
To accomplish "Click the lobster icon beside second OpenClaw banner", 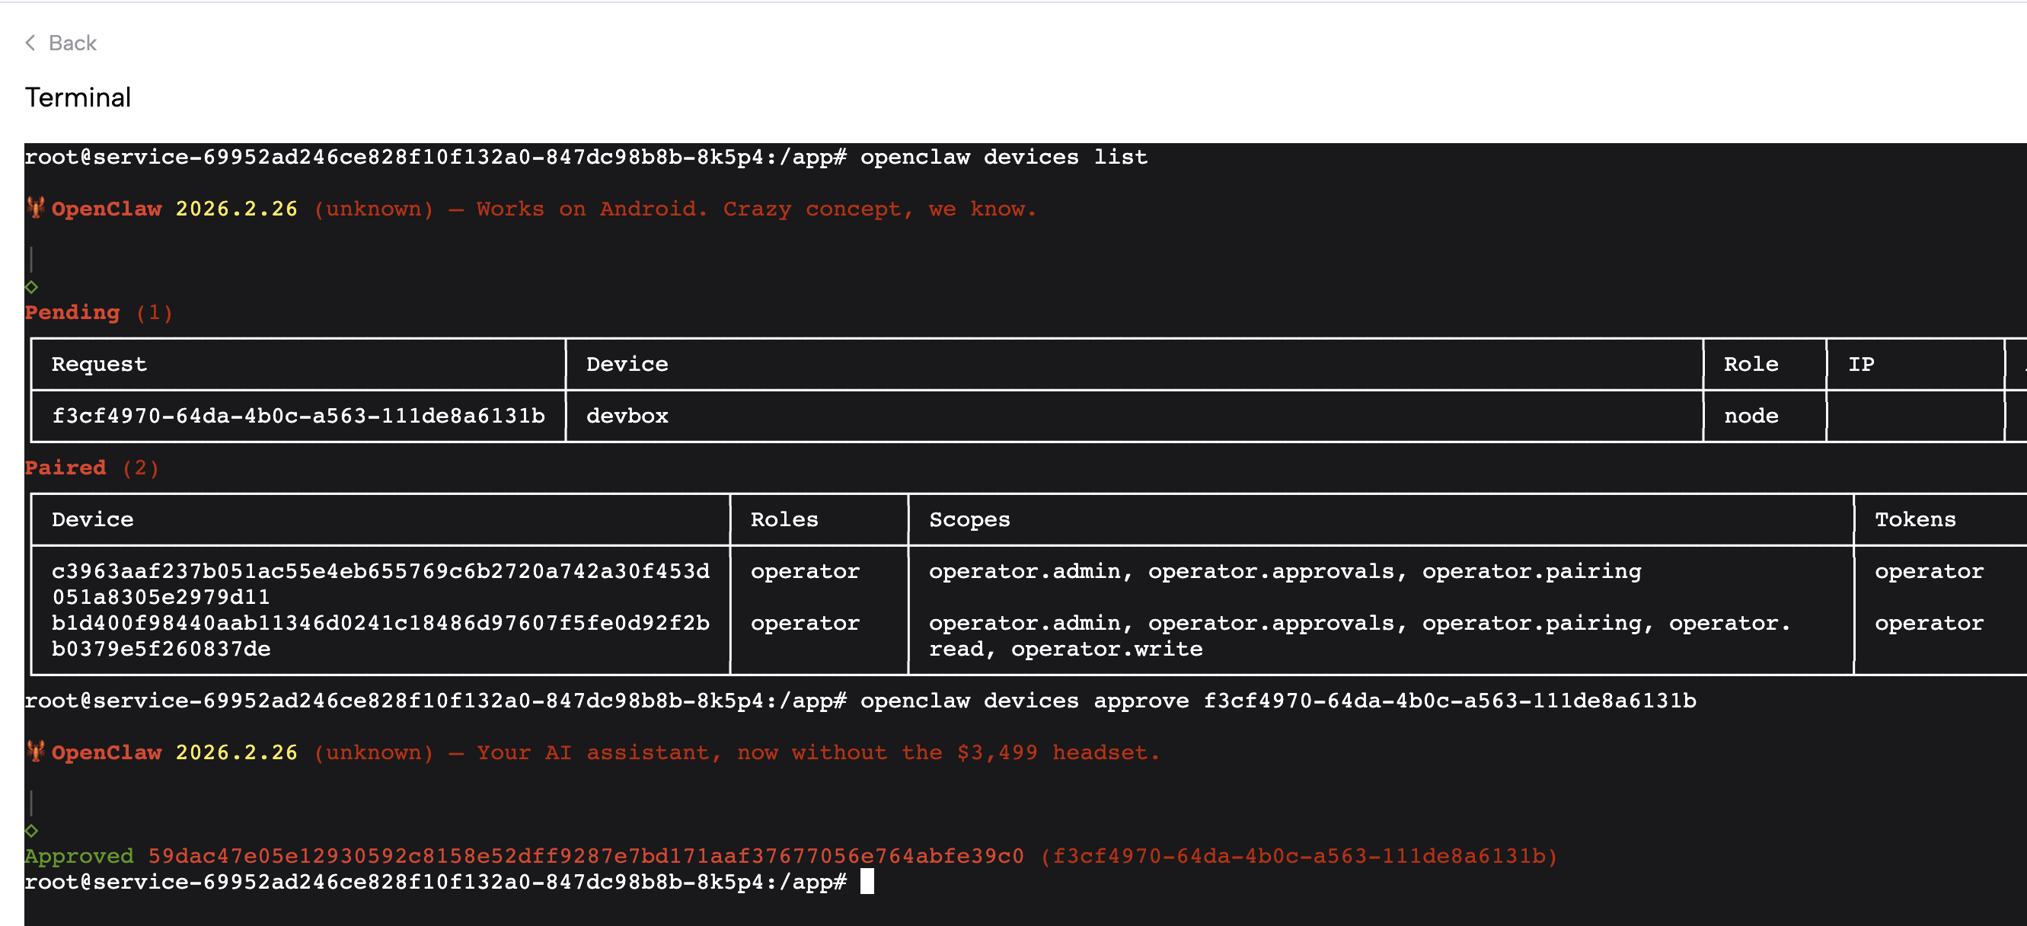I will [x=36, y=752].
